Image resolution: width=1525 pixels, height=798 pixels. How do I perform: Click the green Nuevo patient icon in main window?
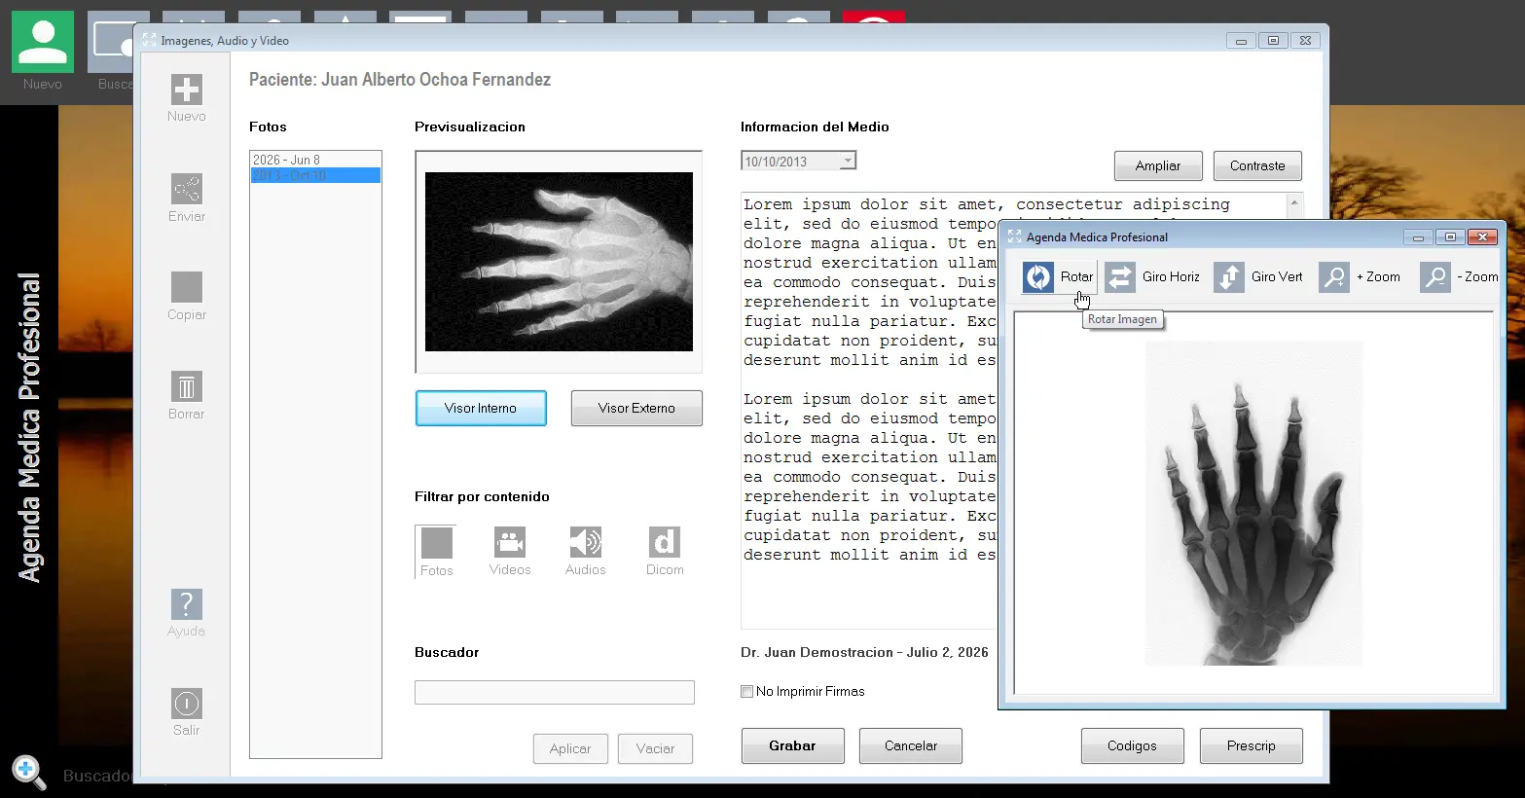[x=43, y=42]
